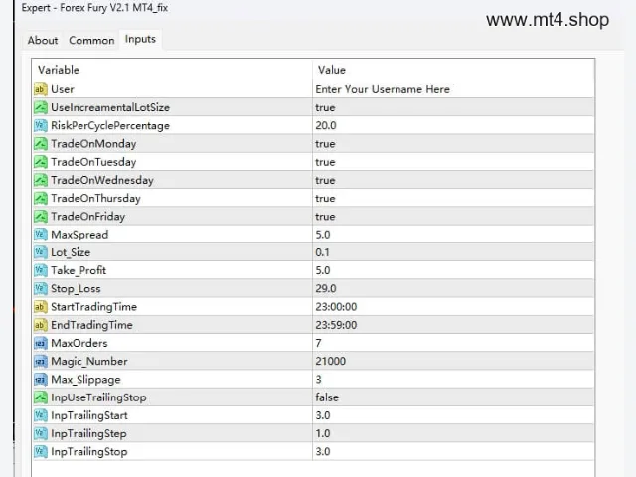Select the UseIncreamentalLotSize variable name
The height and width of the screenshot is (477, 636).
[x=110, y=107]
